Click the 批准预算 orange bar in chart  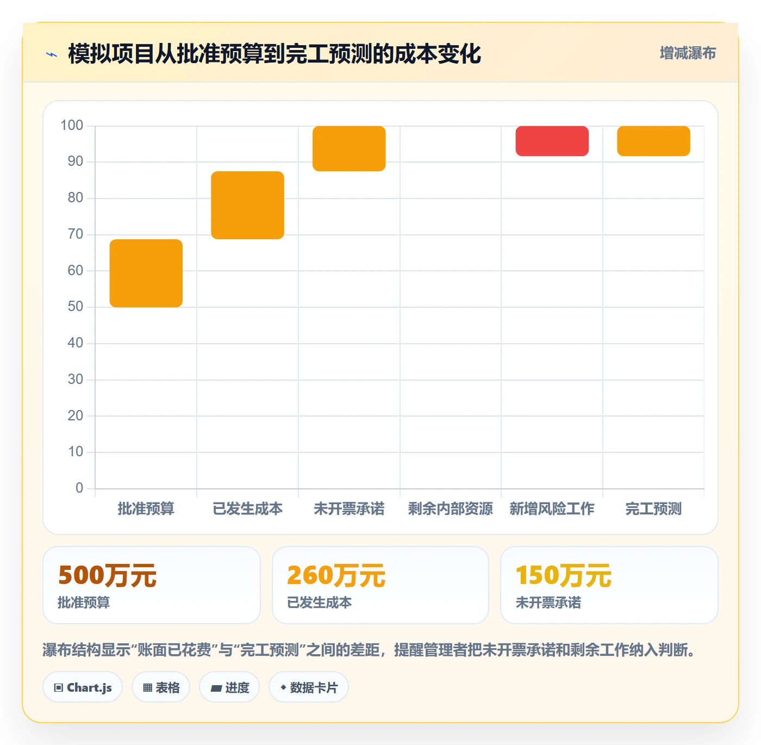(x=146, y=273)
